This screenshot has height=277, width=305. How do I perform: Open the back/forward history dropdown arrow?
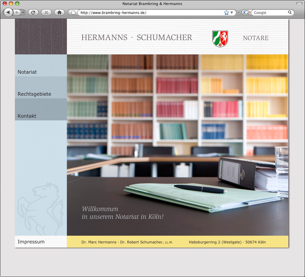coord(23,12)
